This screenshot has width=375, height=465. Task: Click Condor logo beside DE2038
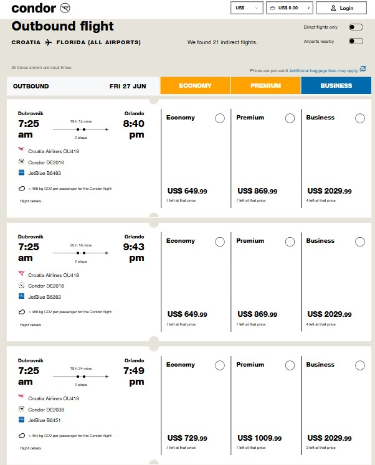point(21,408)
